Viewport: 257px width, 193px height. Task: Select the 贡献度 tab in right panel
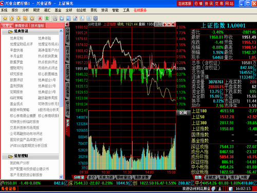tap(210, 177)
